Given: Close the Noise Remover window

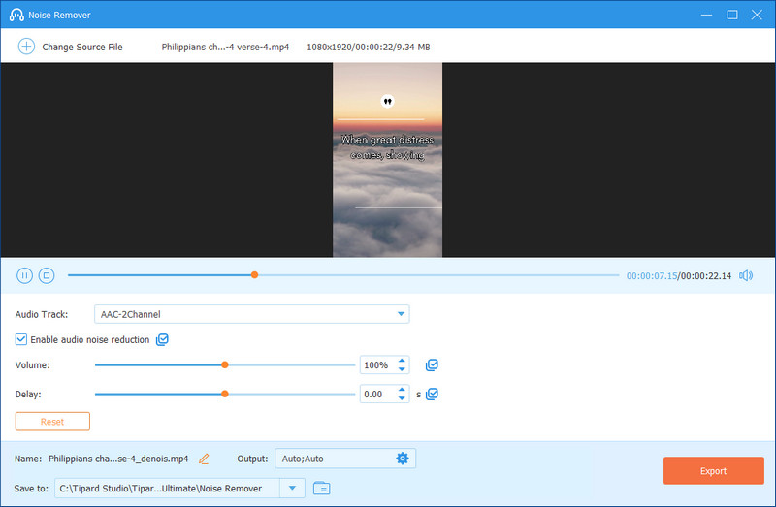Looking at the screenshot, I should tap(757, 15).
